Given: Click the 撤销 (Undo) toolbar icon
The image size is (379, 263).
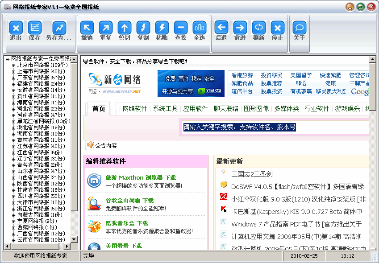Looking at the screenshot, I should [x=87, y=28].
